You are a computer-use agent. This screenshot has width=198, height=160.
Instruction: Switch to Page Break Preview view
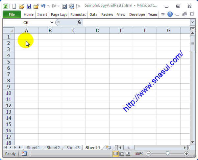pos(128,154)
